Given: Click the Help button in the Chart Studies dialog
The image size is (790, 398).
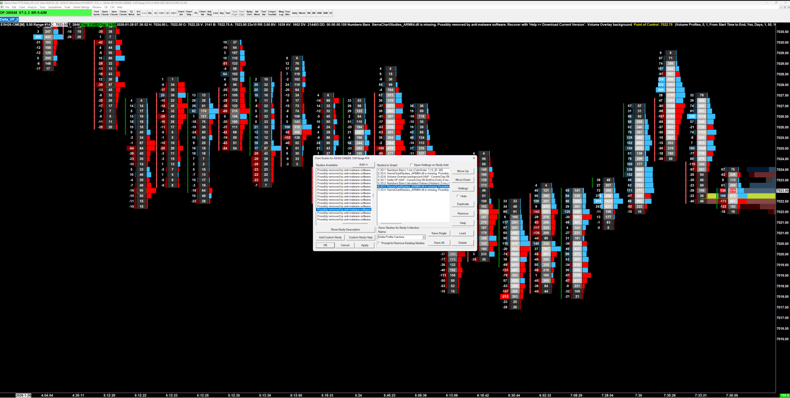Looking at the screenshot, I should 463,223.
